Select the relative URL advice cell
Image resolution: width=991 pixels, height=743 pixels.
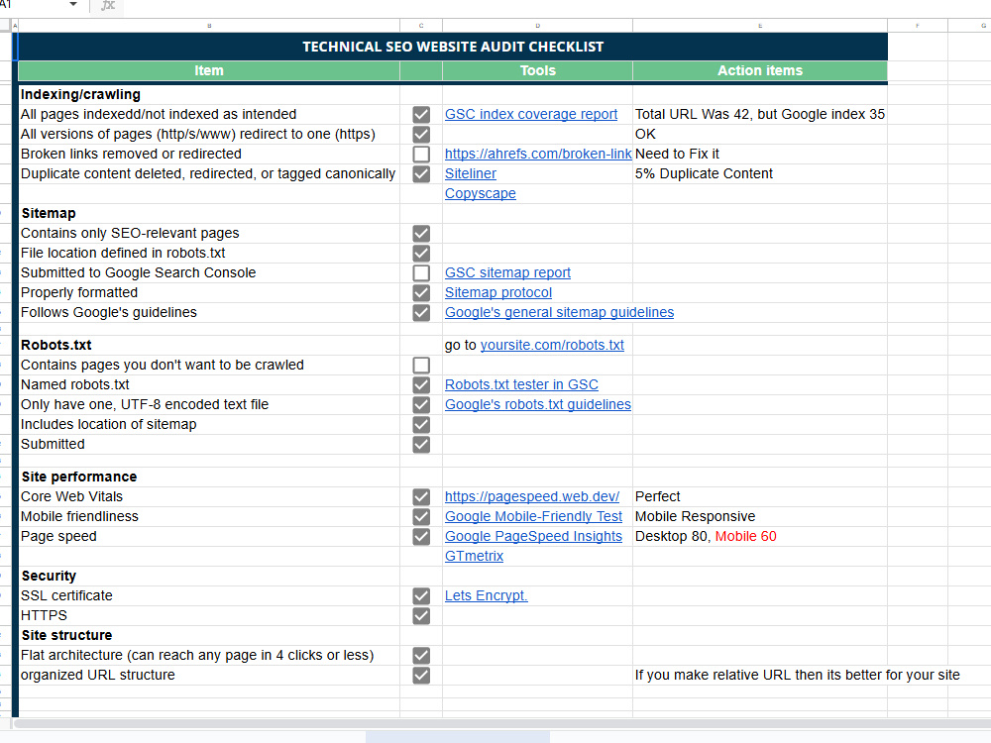[x=760, y=676]
